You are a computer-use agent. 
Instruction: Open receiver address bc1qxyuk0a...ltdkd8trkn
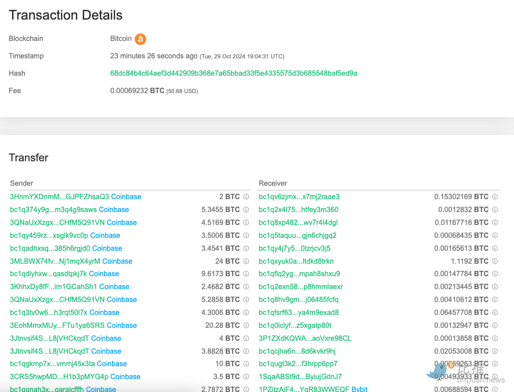pos(296,261)
